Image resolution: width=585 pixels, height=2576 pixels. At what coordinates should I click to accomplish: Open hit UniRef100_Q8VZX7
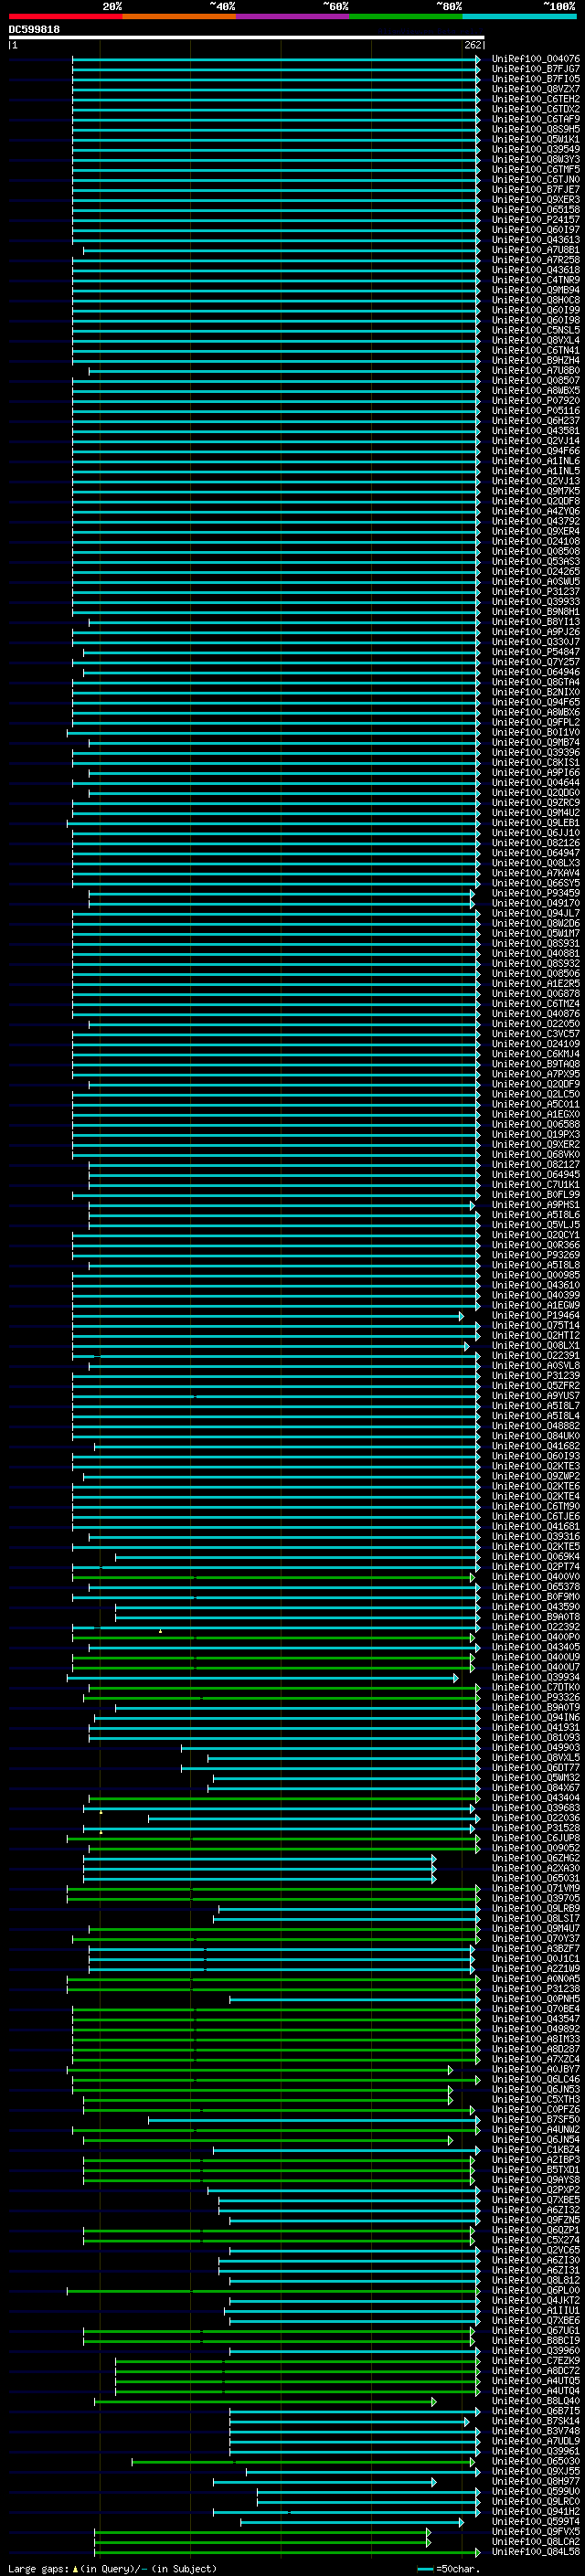tap(536, 89)
